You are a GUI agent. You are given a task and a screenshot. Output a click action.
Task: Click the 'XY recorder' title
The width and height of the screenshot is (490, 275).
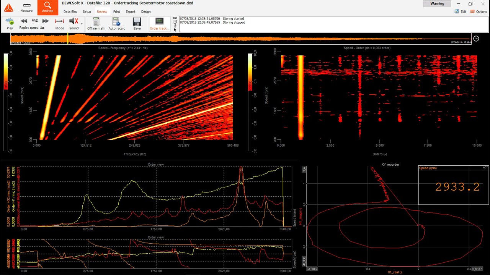390,165
